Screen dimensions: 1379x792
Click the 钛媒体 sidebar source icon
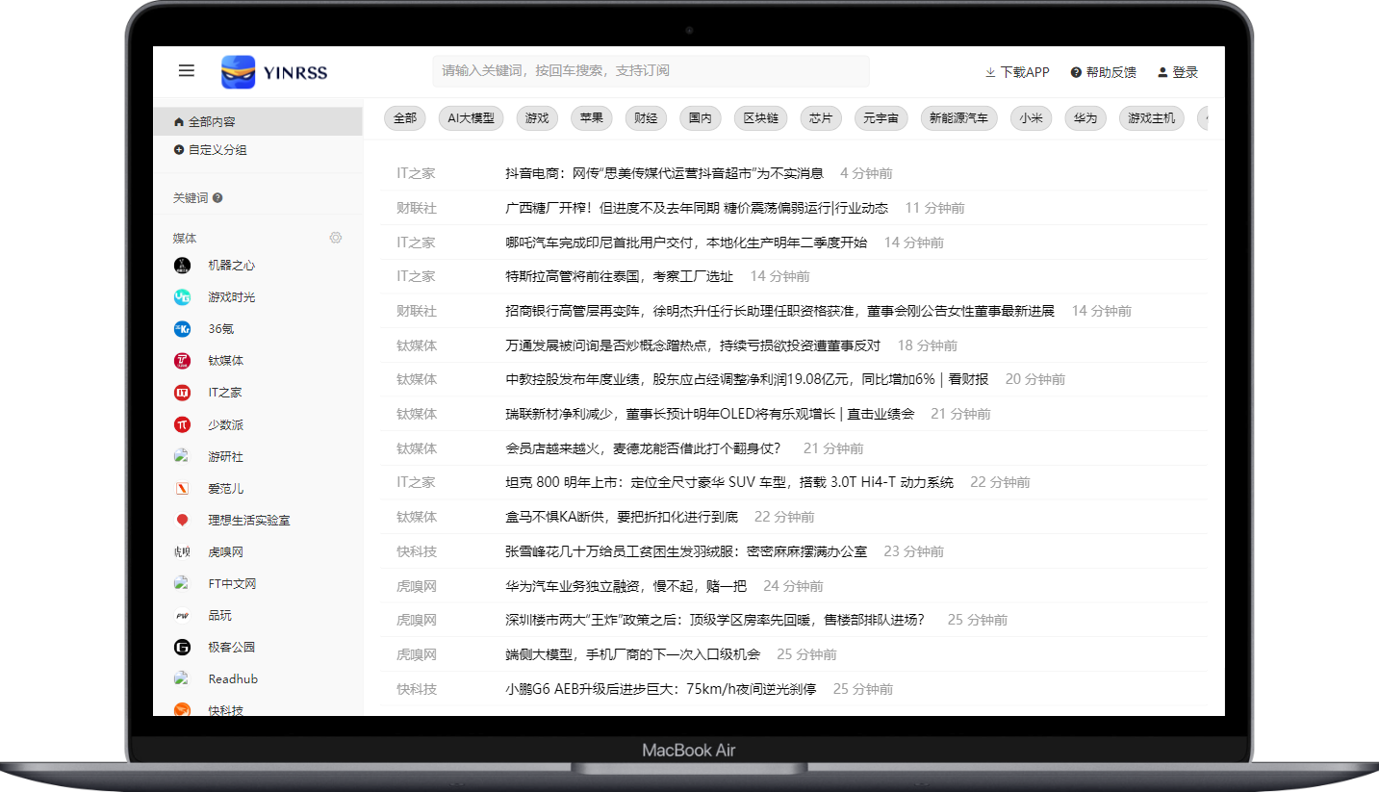coord(182,361)
